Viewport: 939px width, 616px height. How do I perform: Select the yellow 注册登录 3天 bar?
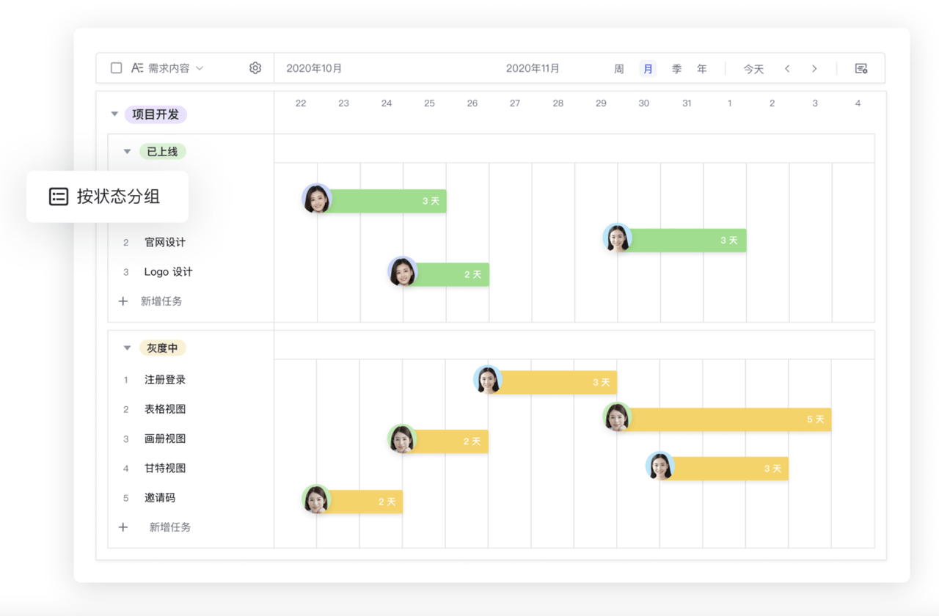click(x=558, y=382)
